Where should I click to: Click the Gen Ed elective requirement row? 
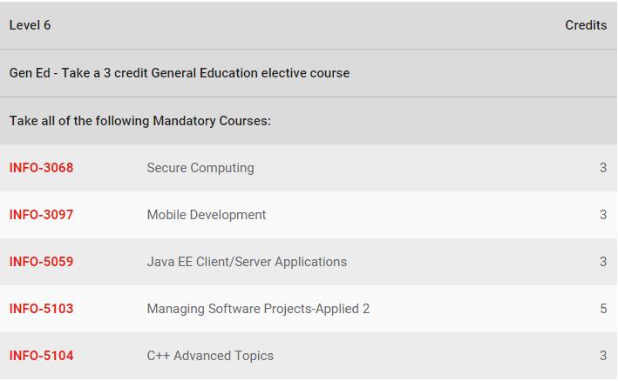(309, 73)
